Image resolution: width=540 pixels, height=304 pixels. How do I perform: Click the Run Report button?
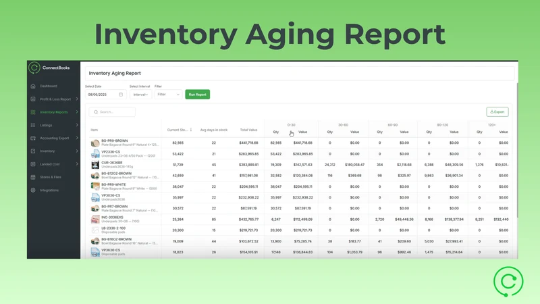[197, 95]
